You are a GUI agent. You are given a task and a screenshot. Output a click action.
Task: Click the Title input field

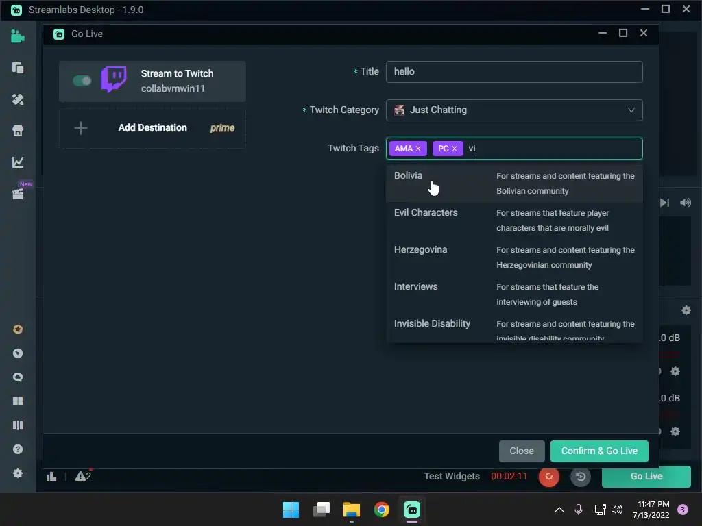click(514, 71)
